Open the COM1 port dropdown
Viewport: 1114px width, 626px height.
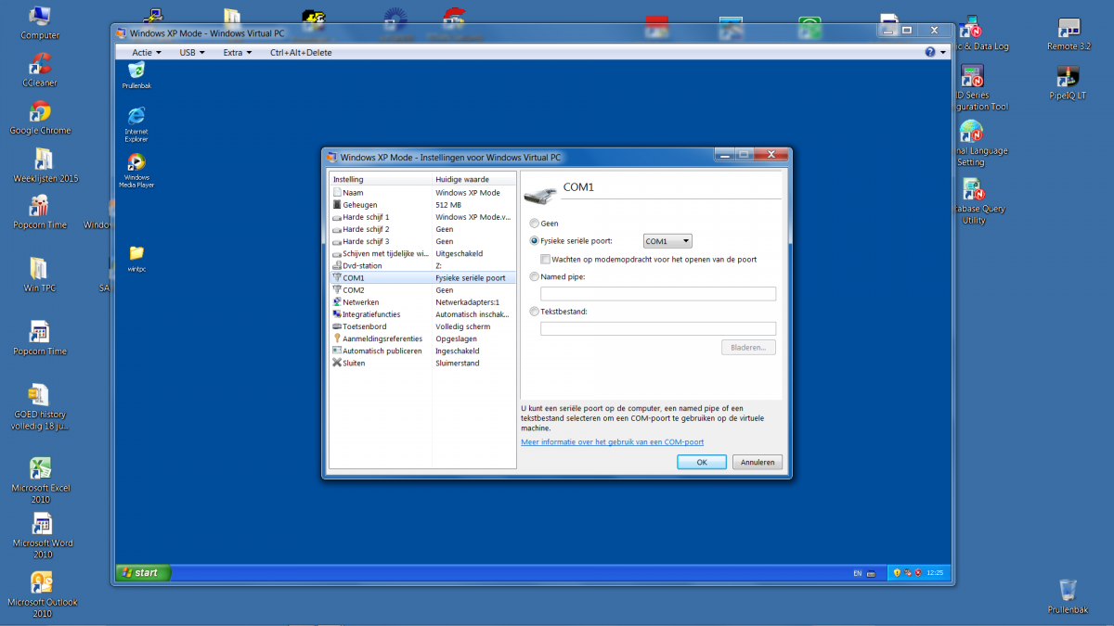pyautogui.click(x=667, y=241)
